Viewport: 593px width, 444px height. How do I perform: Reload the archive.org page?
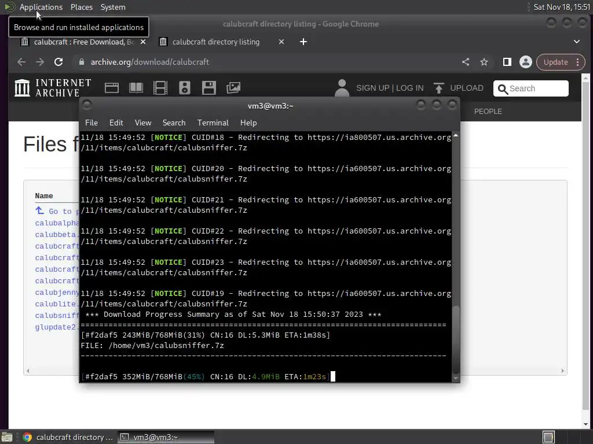pyautogui.click(x=58, y=62)
